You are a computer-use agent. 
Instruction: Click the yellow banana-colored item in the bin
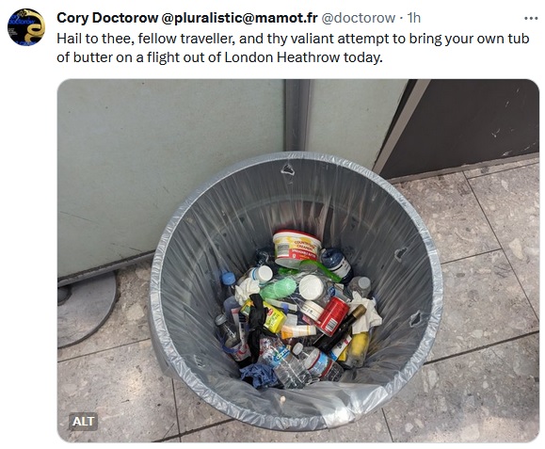(359, 349)
